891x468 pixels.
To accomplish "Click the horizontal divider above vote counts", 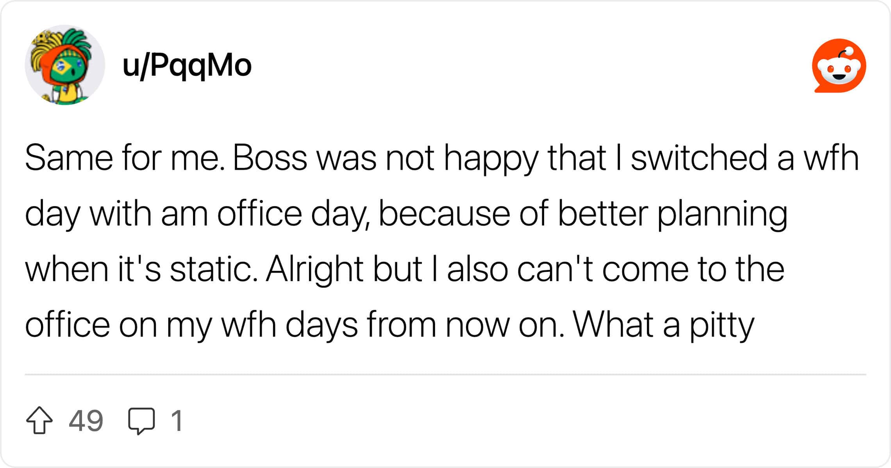I will 445,374.
